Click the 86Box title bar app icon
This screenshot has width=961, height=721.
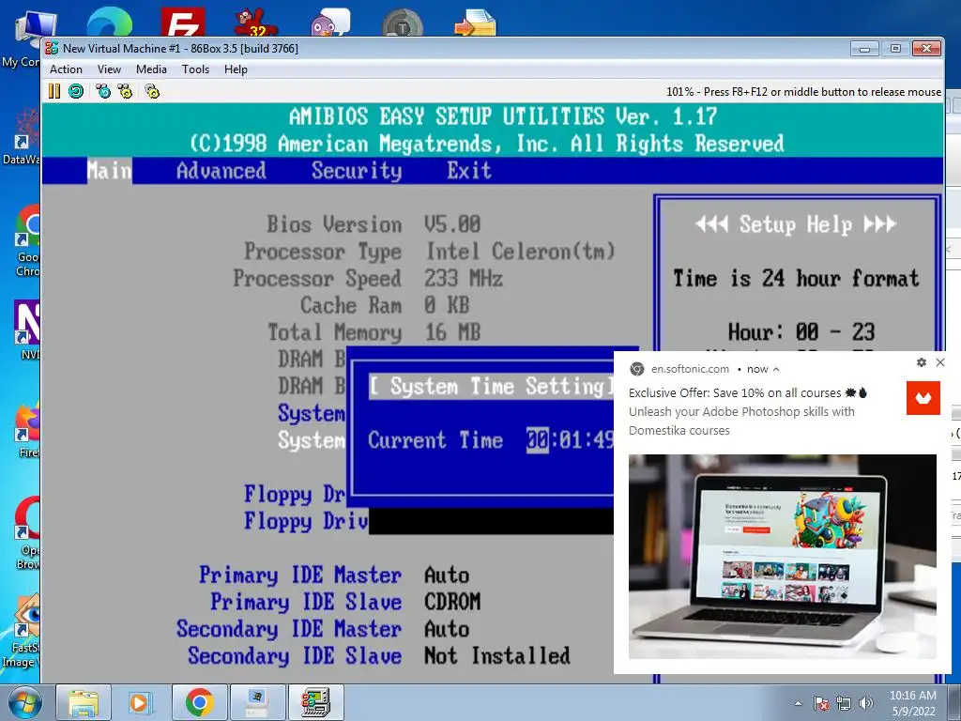(x=52, y=48)
